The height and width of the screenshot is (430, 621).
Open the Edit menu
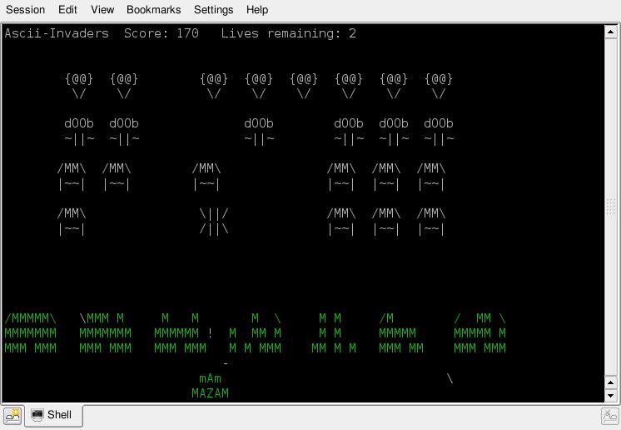pos(67,10)
